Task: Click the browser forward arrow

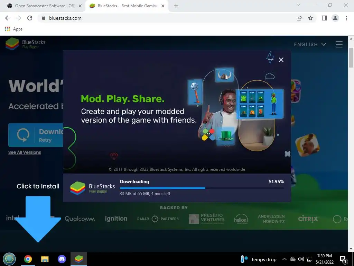Action: [x=19, y=18]
